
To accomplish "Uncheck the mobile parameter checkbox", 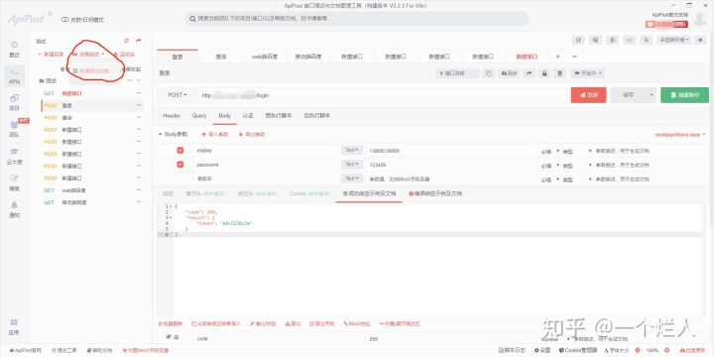I will pos(179,151).
